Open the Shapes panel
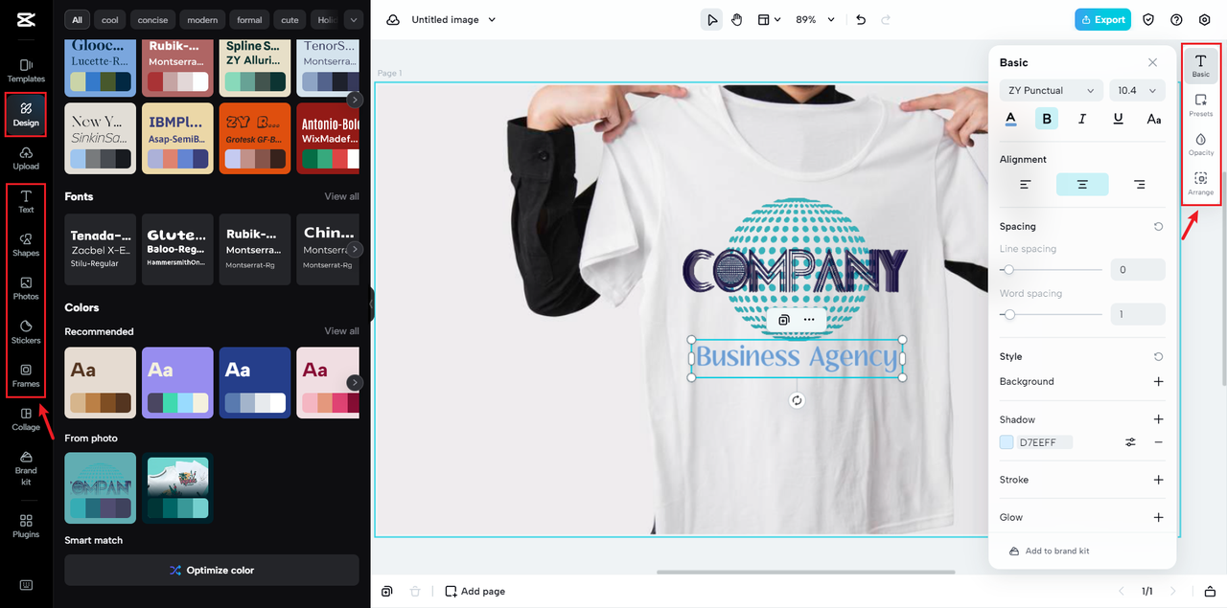The image size is (1227, 608). click(26, 245)
